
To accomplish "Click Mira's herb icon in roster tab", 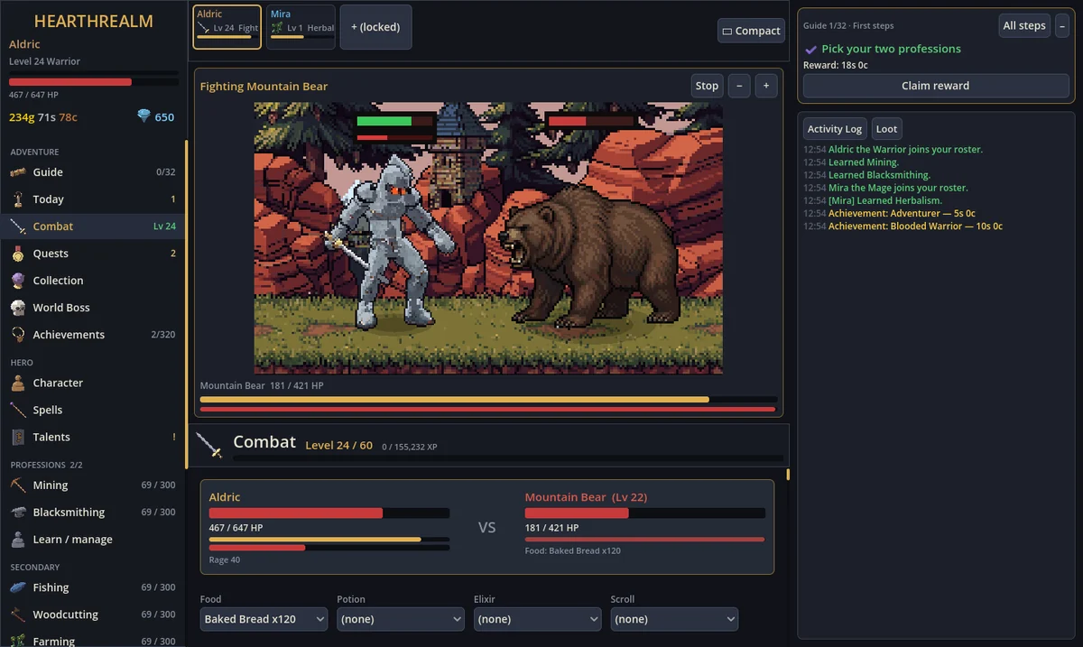I will click(x=277, y=28).
